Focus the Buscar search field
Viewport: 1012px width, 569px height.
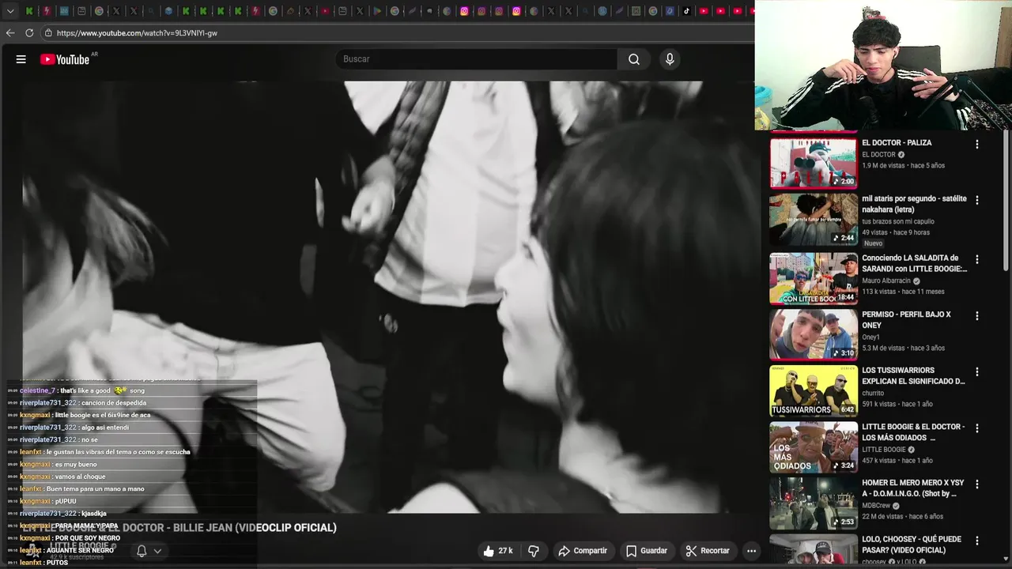pos(477,59)
